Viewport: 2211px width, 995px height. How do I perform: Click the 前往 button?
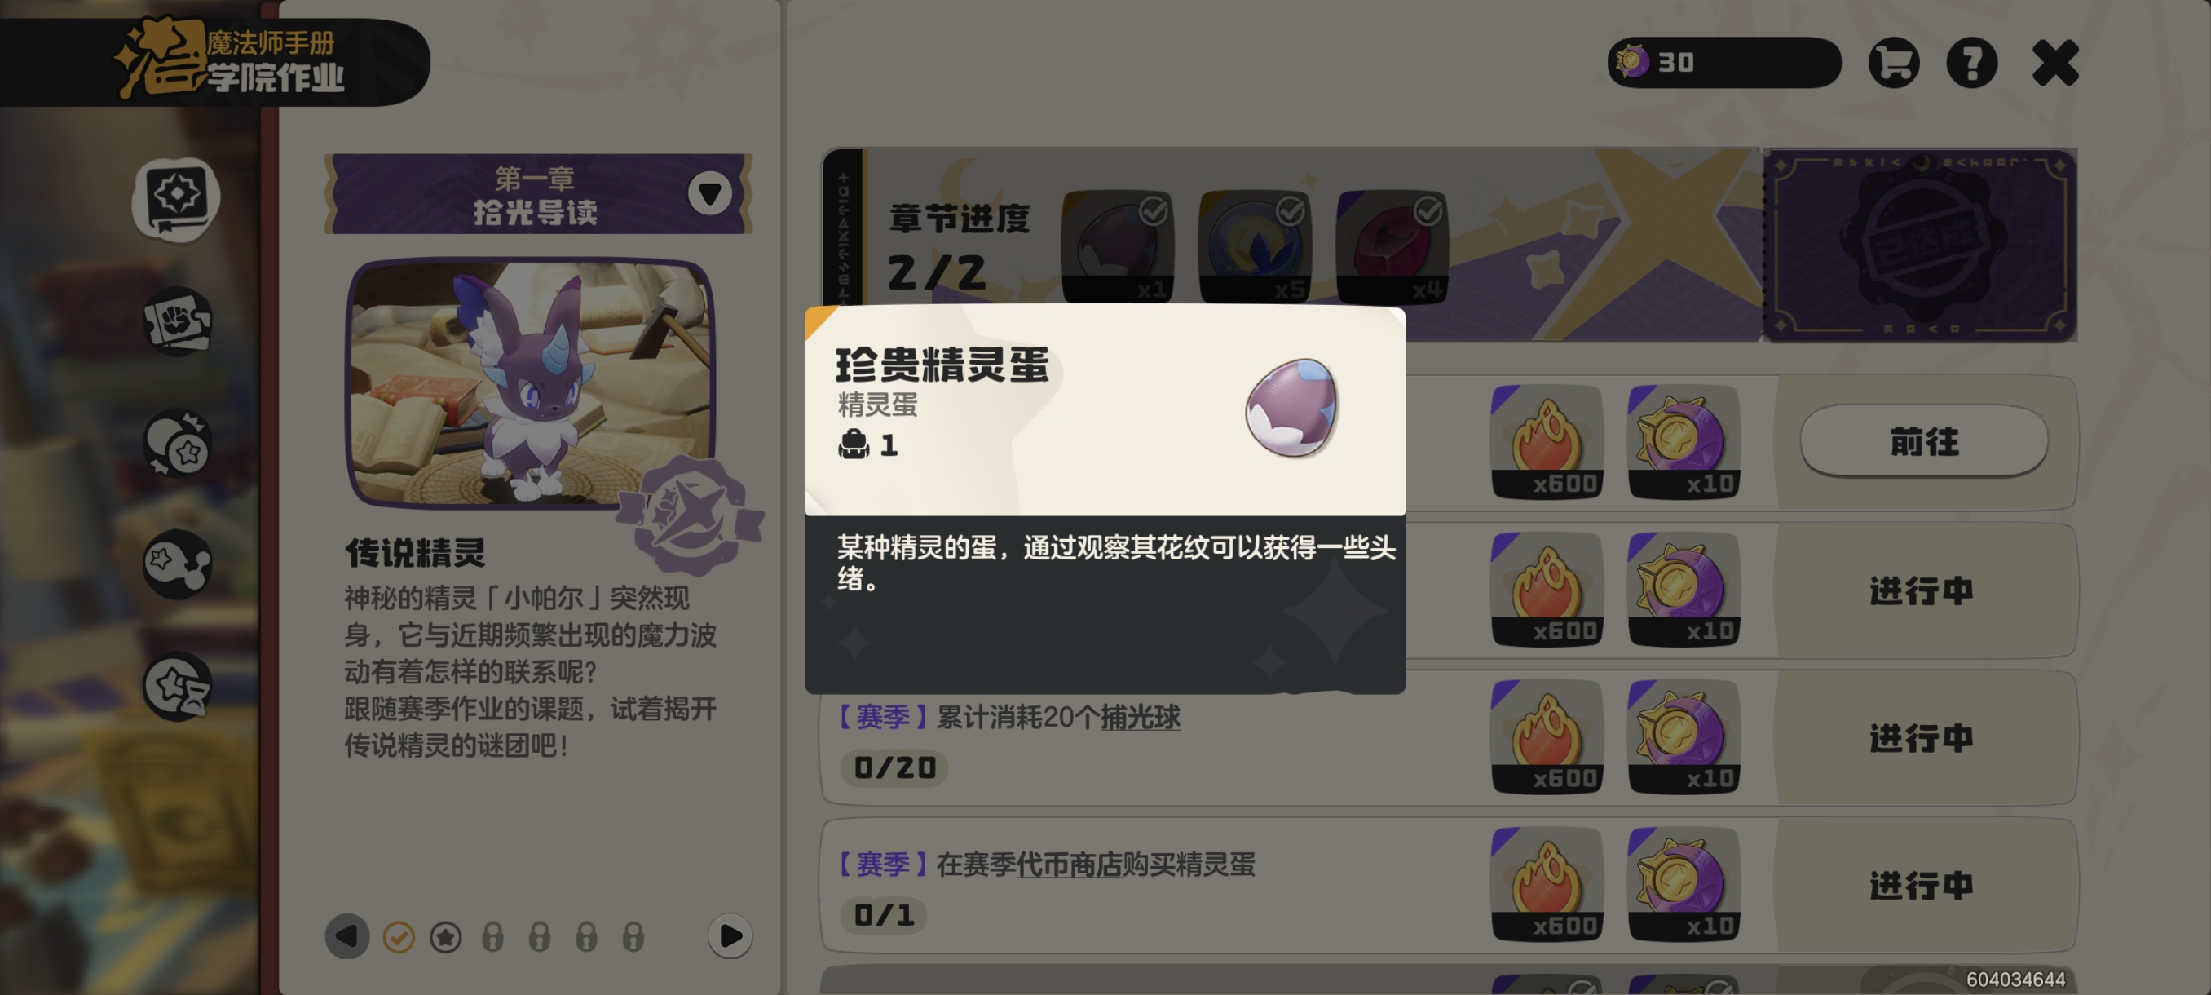1923,441
